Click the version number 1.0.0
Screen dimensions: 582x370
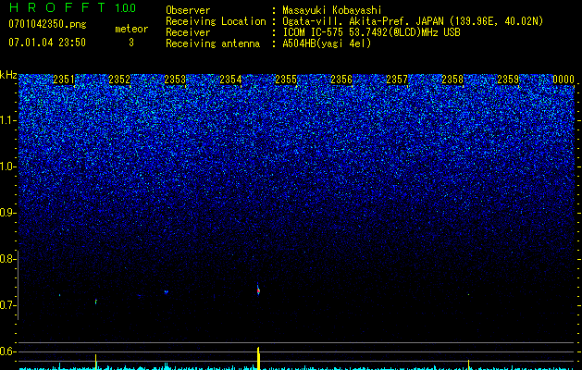(x=126, y=8)
